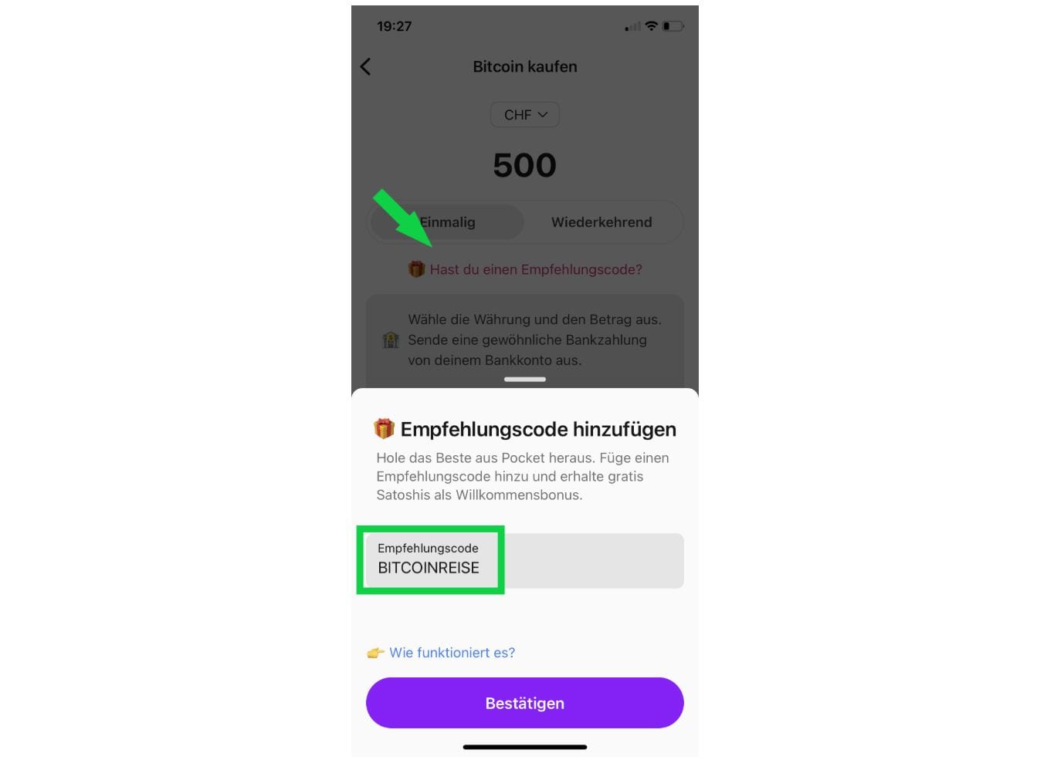The width and height of the screenshot is (1047, 760).
Task: Tap the 19:27 clock in status bar
Action: pos(394,26)
